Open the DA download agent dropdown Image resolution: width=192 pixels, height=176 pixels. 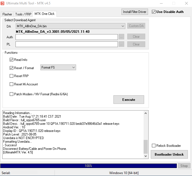(70, 26)
